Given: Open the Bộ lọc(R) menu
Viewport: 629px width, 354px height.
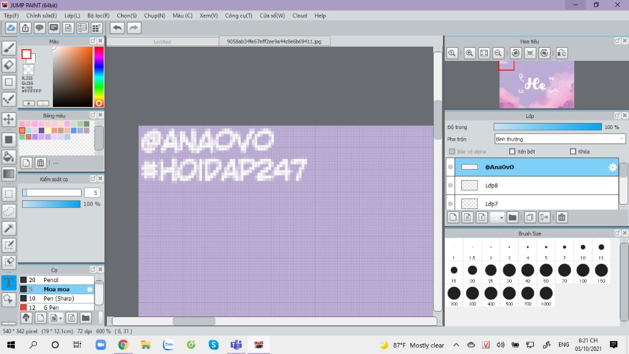Looking at the screenshot, I should [x=98, y=15].
